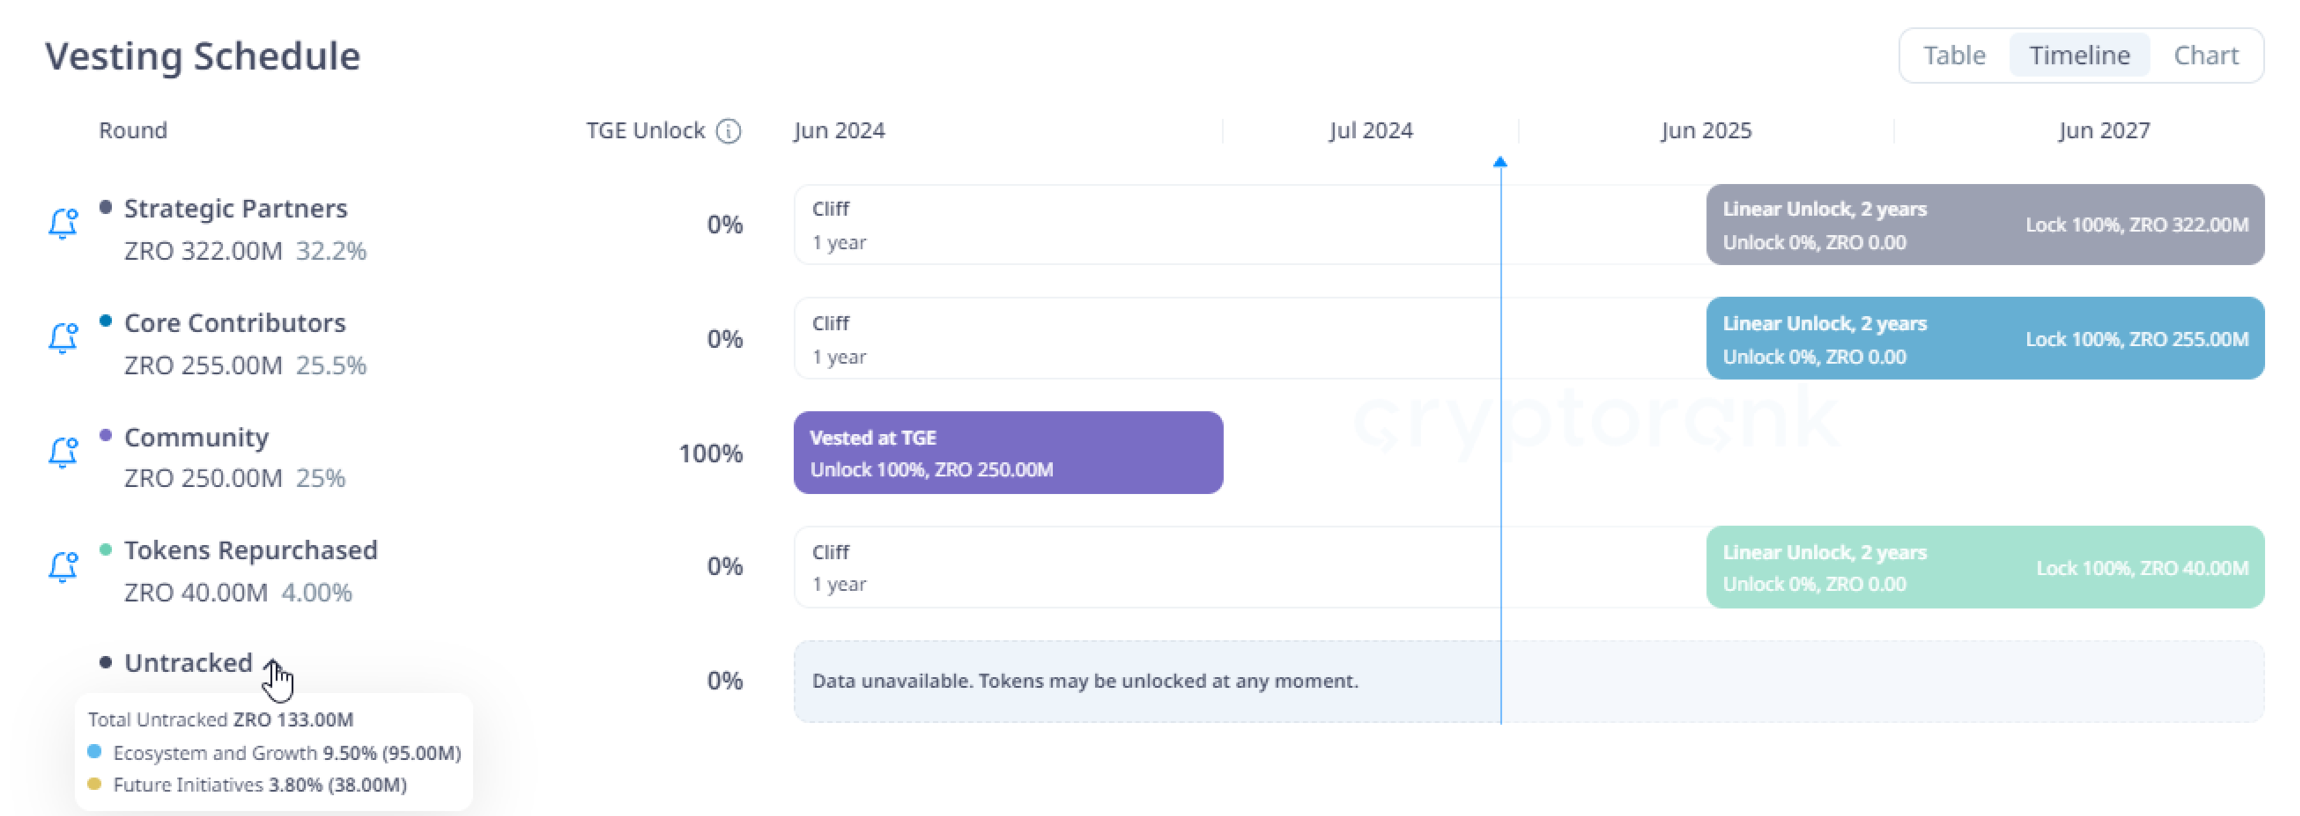This screenshot has height=816, width=2300.
Task: Click the Tokens Repurchased alert bell icon
Action: click(x=62, y=566)
